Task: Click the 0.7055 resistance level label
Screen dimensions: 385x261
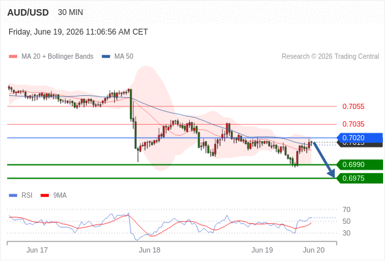Action: [x=353, y=106]
